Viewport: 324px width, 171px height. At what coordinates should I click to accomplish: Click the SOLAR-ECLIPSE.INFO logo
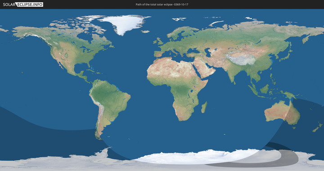23,4
